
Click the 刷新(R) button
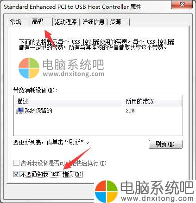click(x=165, y=144)
